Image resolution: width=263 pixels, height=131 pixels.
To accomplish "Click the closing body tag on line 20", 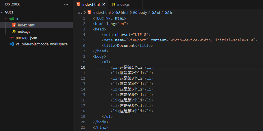I will click(x=101, y=122).
